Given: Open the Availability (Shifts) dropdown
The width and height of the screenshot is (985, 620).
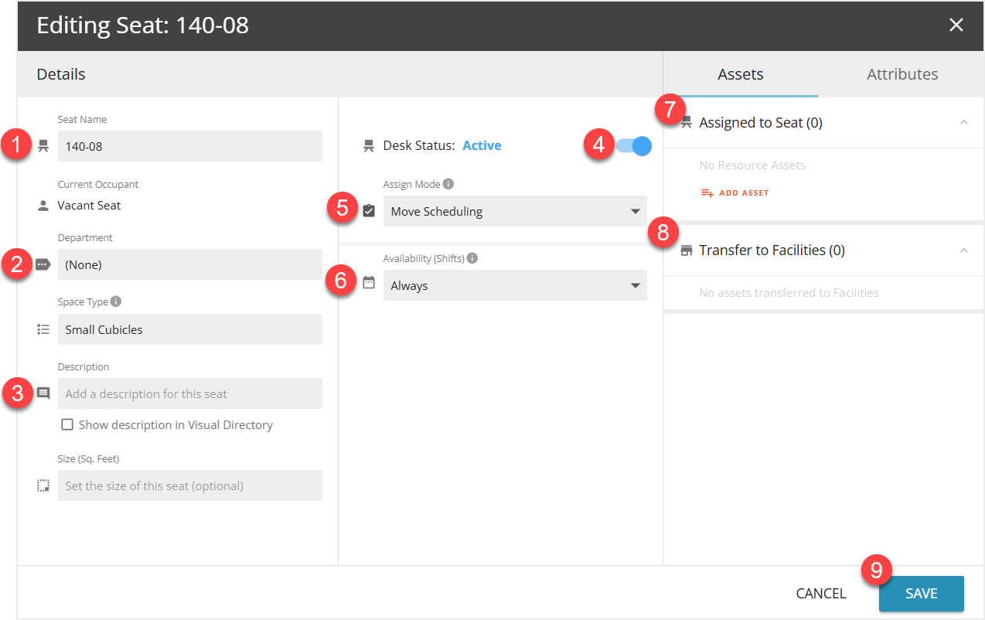Looking at the screenshot, I should pos(514,285).
